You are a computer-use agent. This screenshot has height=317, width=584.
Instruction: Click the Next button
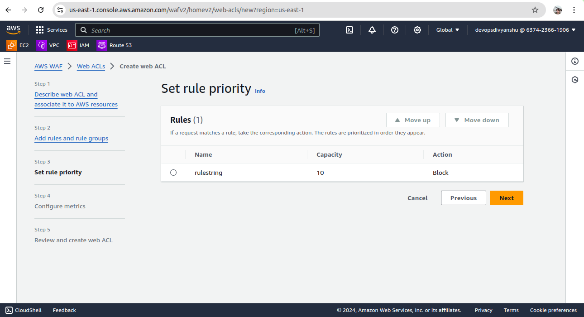coord(506,198)
